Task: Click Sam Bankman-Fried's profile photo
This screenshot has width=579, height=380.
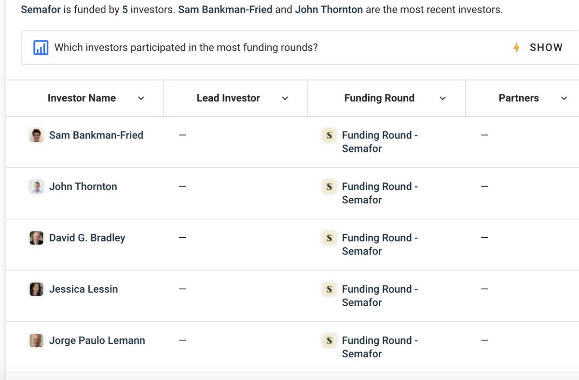Action: (37, 135)
